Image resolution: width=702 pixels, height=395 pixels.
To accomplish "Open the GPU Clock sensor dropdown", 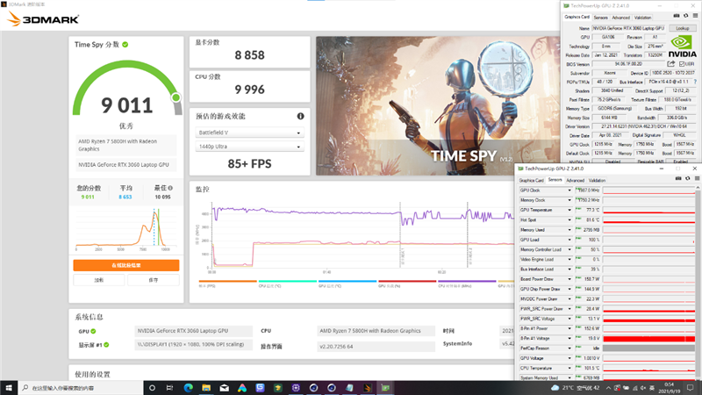I will [x=569, y=190].
